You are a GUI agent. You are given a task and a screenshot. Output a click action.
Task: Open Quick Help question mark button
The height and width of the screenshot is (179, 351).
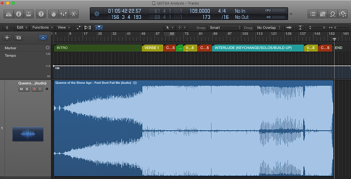(x=41, y=14)
